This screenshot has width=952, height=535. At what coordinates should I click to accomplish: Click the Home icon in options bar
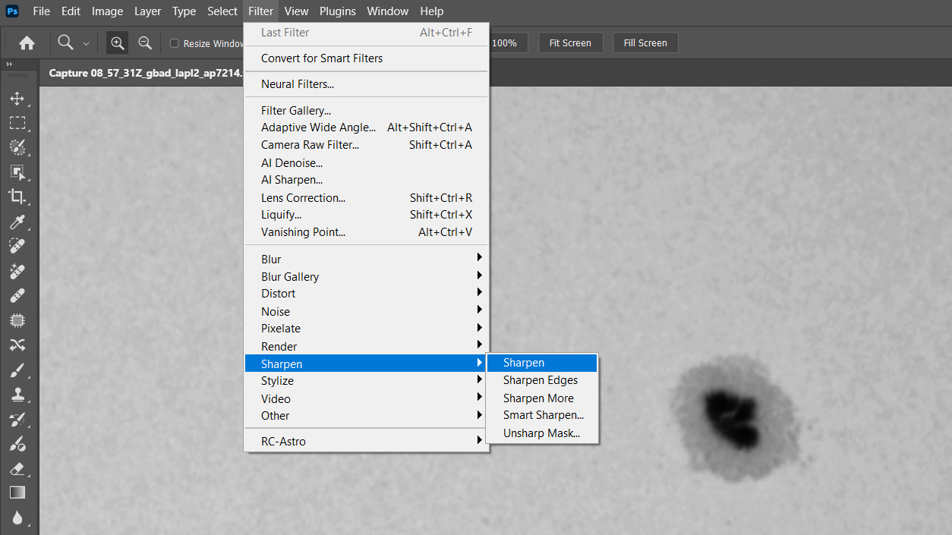[27, 43]
